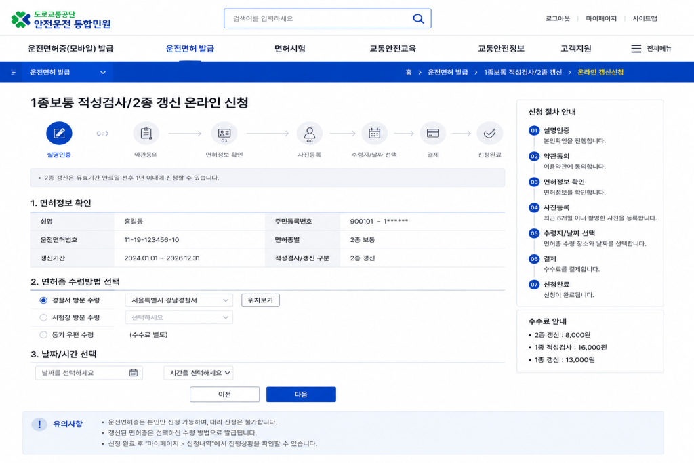
Task: Click fee line 1종 적성검사 : 16,000원
Action: (x=571, y=348)
